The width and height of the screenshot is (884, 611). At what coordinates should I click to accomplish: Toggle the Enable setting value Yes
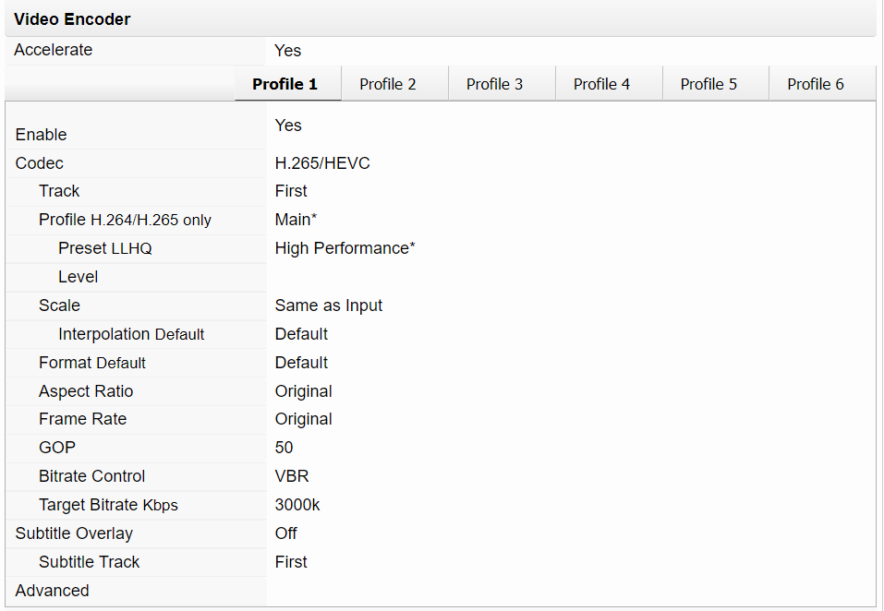(x=288, y=126)
